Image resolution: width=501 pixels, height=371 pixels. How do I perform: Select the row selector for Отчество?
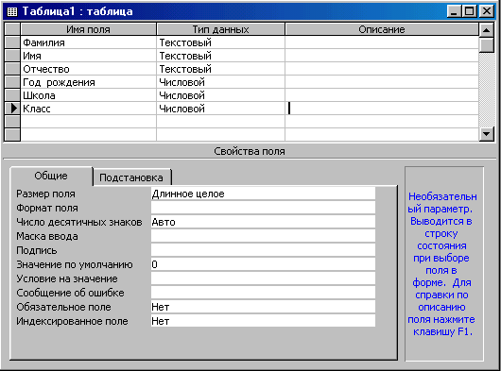[x=12, y=69]
